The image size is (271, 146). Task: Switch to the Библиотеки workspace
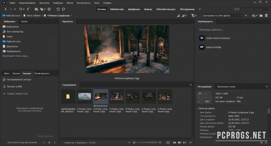pyautogui.click(x=117, y=9)
